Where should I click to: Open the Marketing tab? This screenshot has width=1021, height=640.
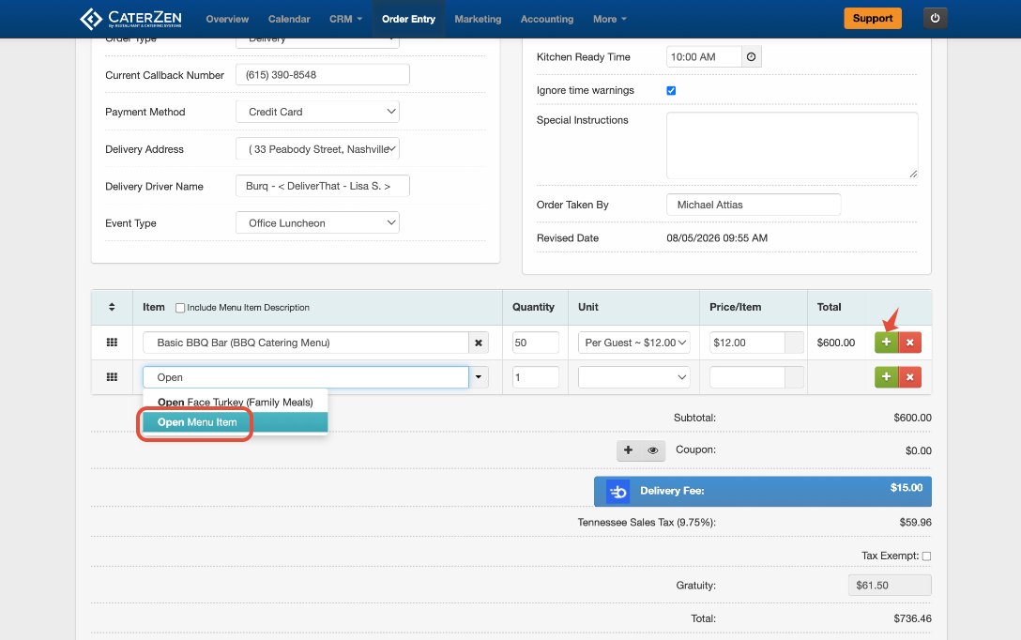[x=478, y=19]
